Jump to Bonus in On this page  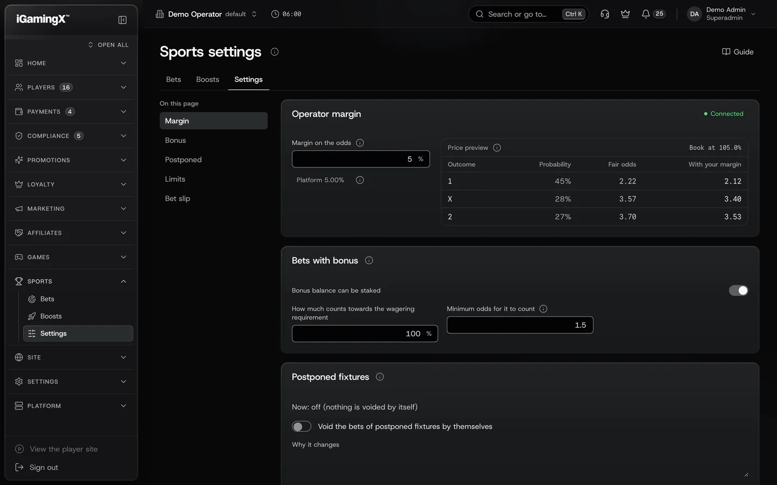(214, 140)
